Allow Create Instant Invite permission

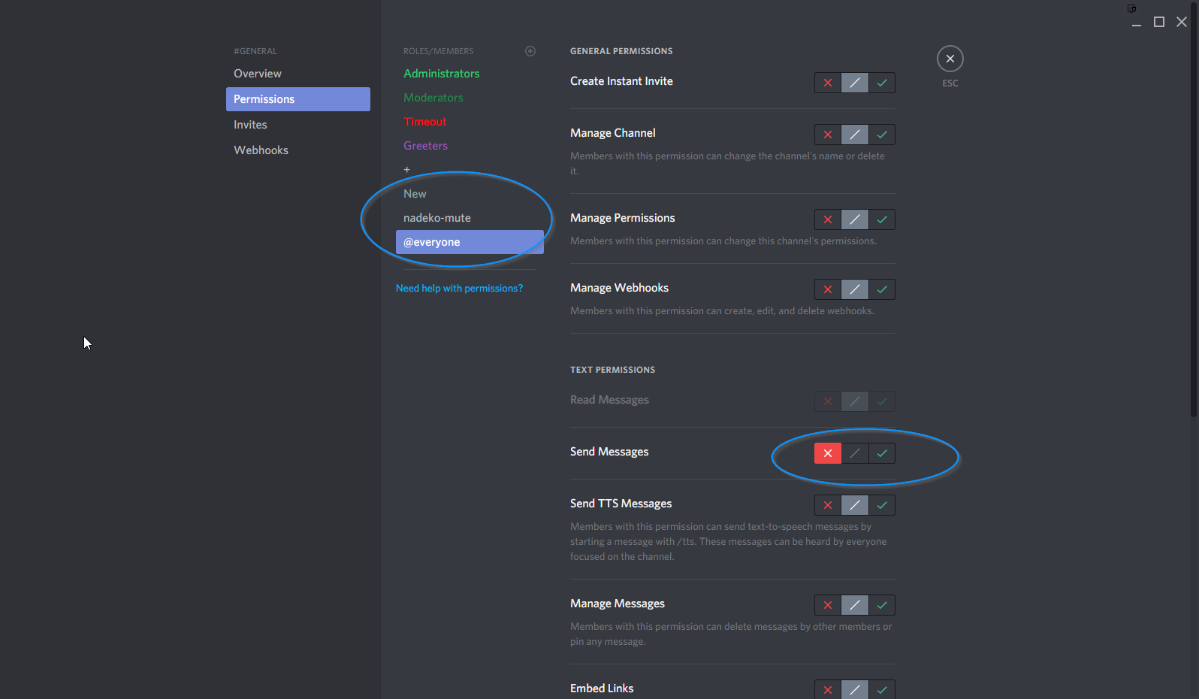tap(882, 83)
